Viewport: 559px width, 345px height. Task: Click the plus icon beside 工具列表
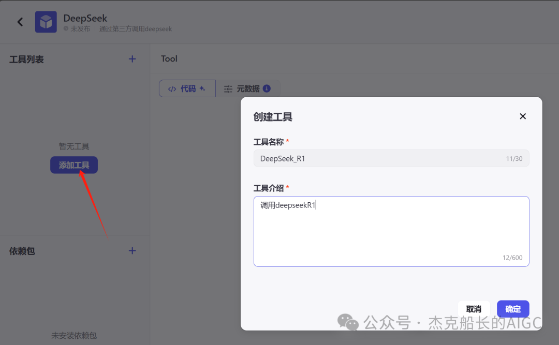(x=132, y=59)
